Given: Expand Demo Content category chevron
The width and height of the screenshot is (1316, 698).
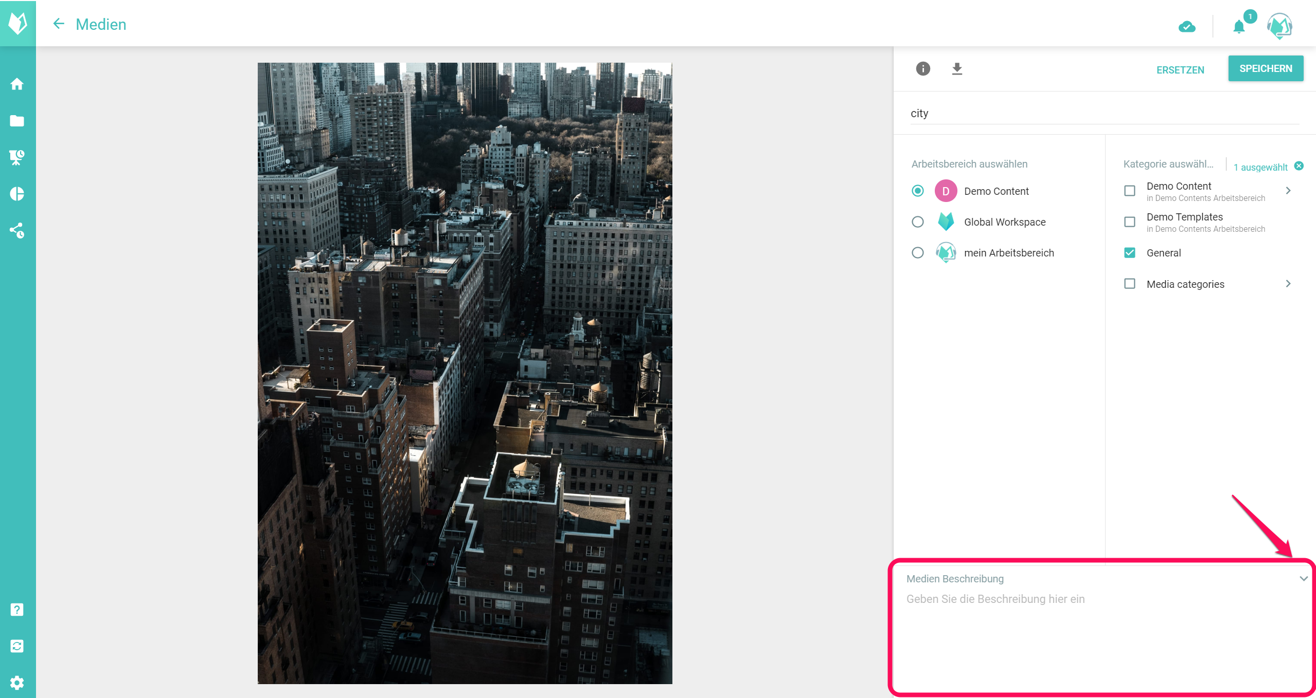Looking at the screenshot, I should (1288, 191).
